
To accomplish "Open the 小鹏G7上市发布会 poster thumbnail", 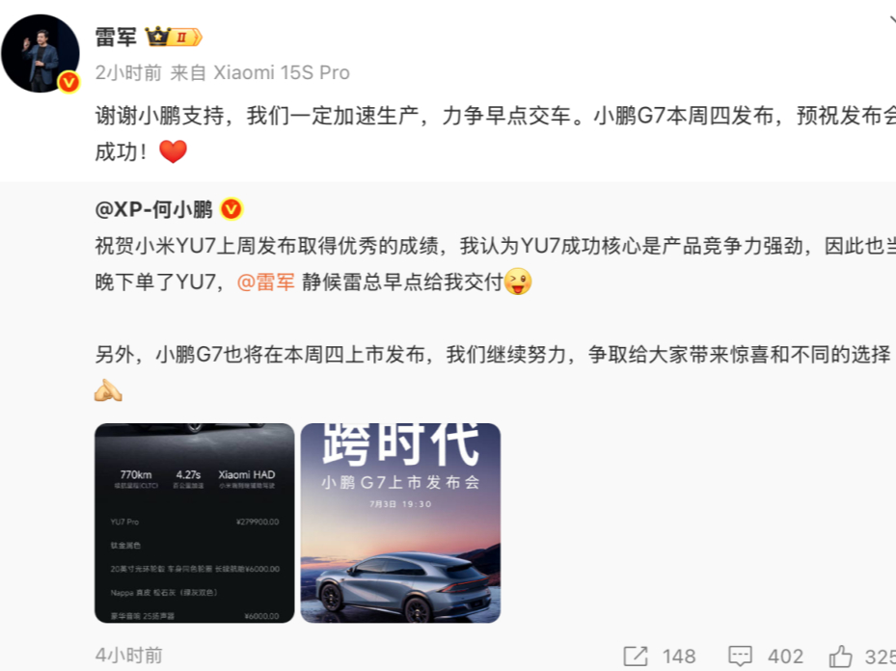I will click(x=400, y=523).
